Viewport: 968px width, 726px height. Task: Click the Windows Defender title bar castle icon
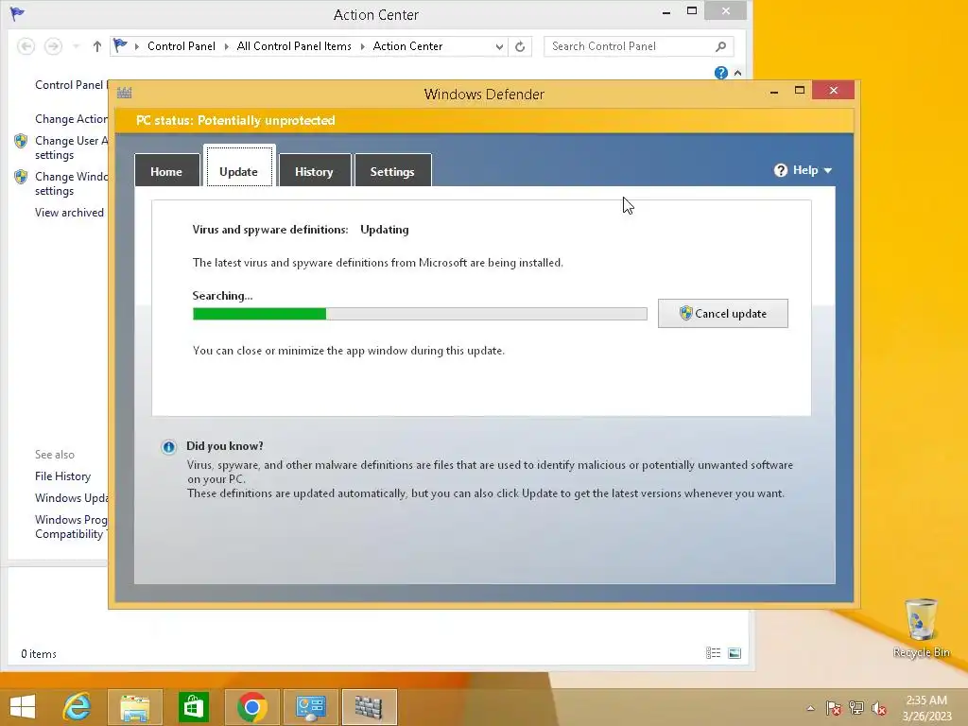tap(124, 94)
